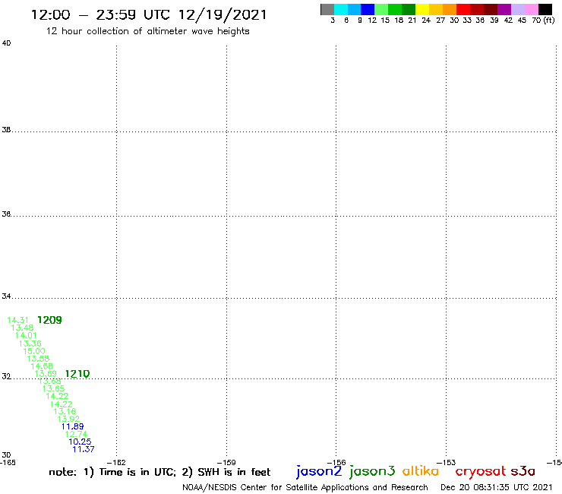Click the cryosat satellite label

(481, 472)
